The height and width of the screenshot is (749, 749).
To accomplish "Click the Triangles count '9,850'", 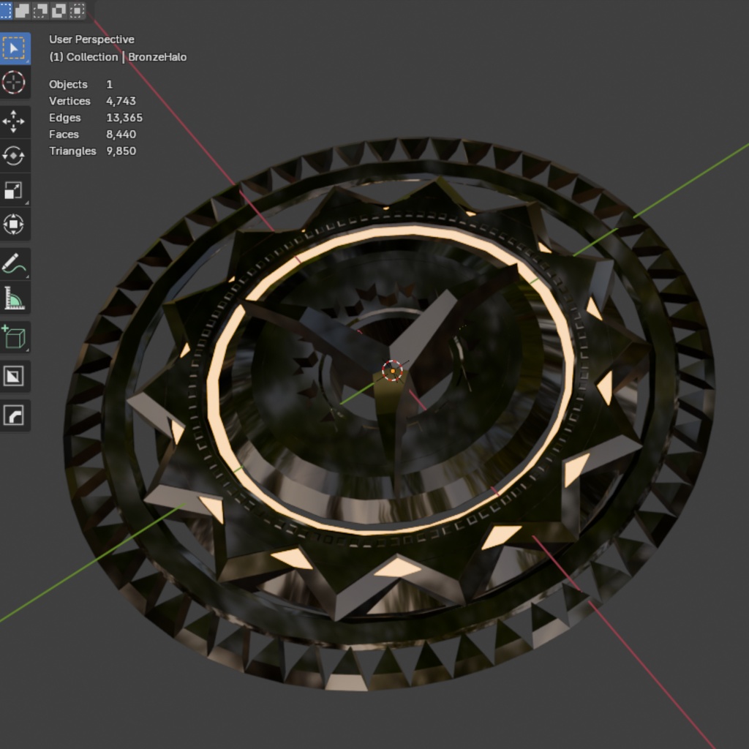I will (121, 151).
